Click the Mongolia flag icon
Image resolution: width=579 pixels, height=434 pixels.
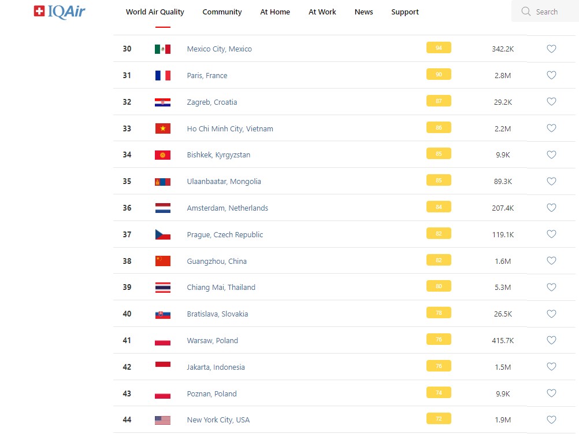tap(162, 182)
